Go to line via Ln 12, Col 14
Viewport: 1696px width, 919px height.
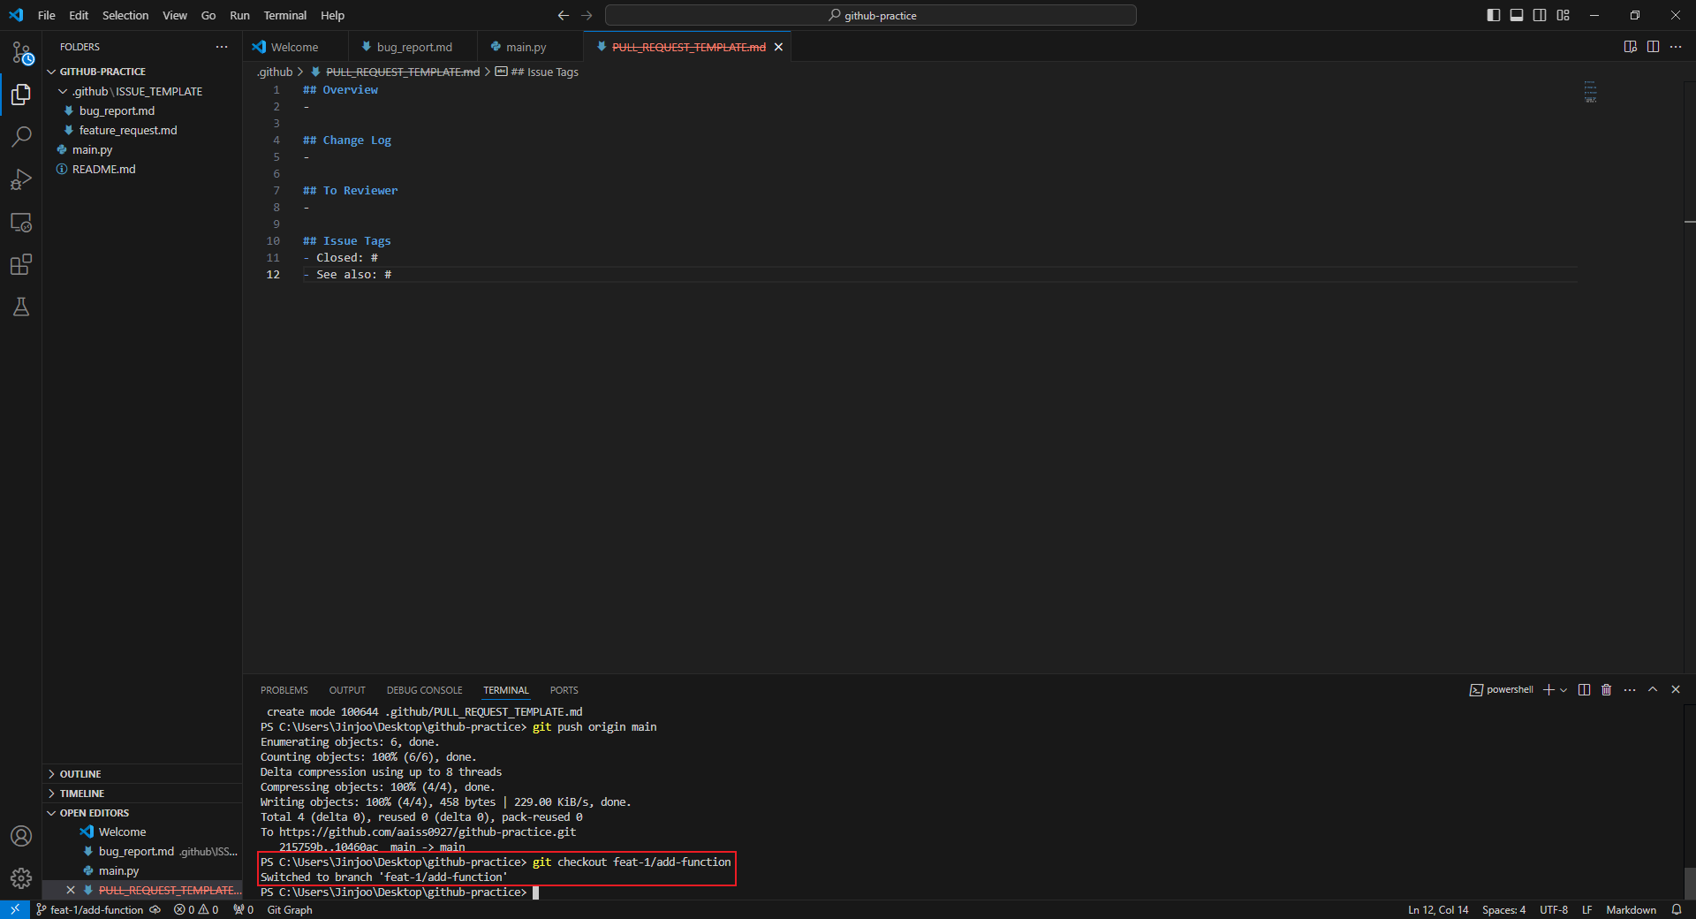point(1438,909)
